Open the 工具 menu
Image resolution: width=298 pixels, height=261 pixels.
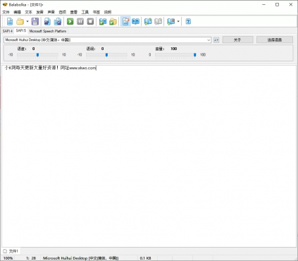[x=85, y=12]
